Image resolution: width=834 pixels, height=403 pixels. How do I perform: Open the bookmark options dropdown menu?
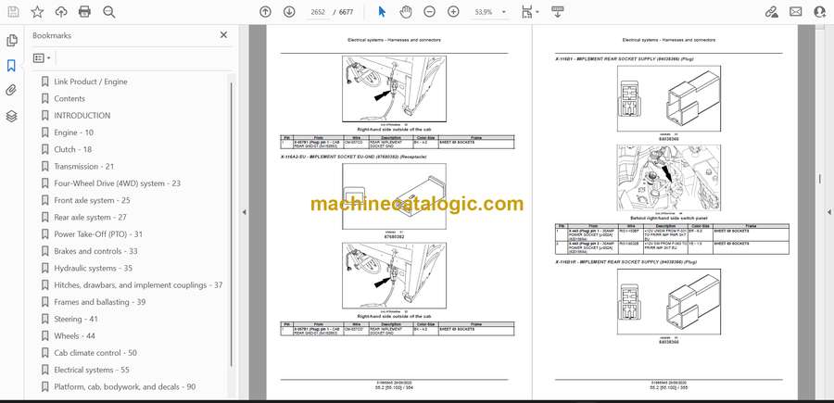point(42,58)
